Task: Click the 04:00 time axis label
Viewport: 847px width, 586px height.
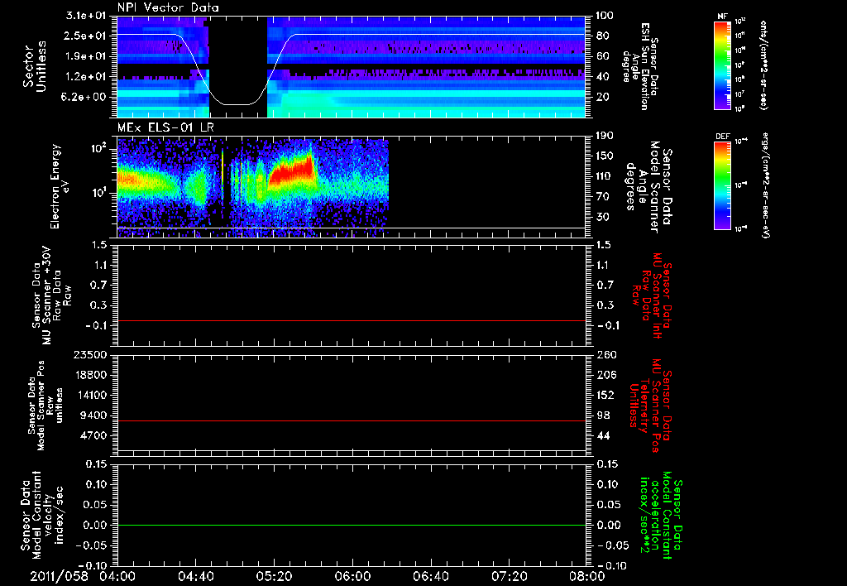Action: pos(117,576)
